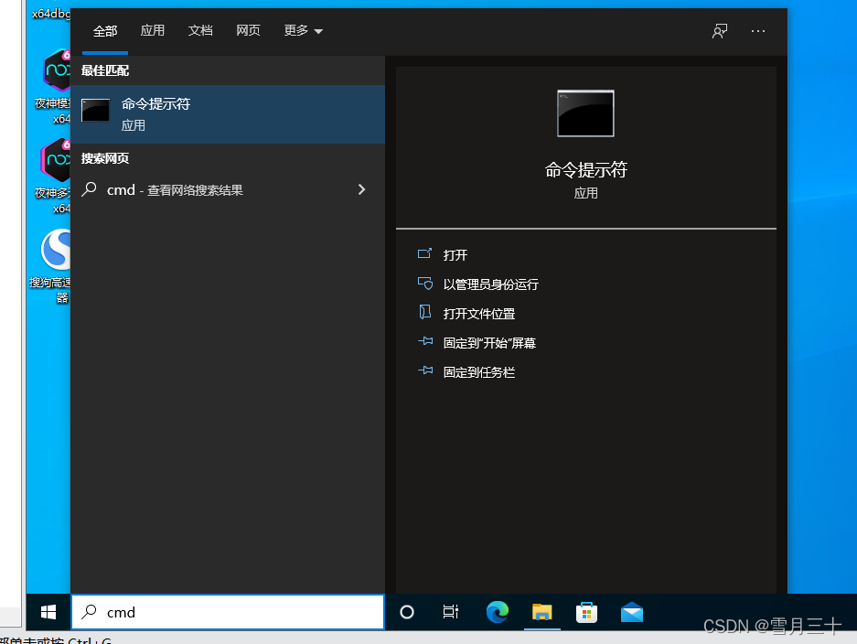Image resolution: width=857 pixels, height=644 pixels.
Task: Click the large Command Prompt preview icon
Action: [585, 113]
